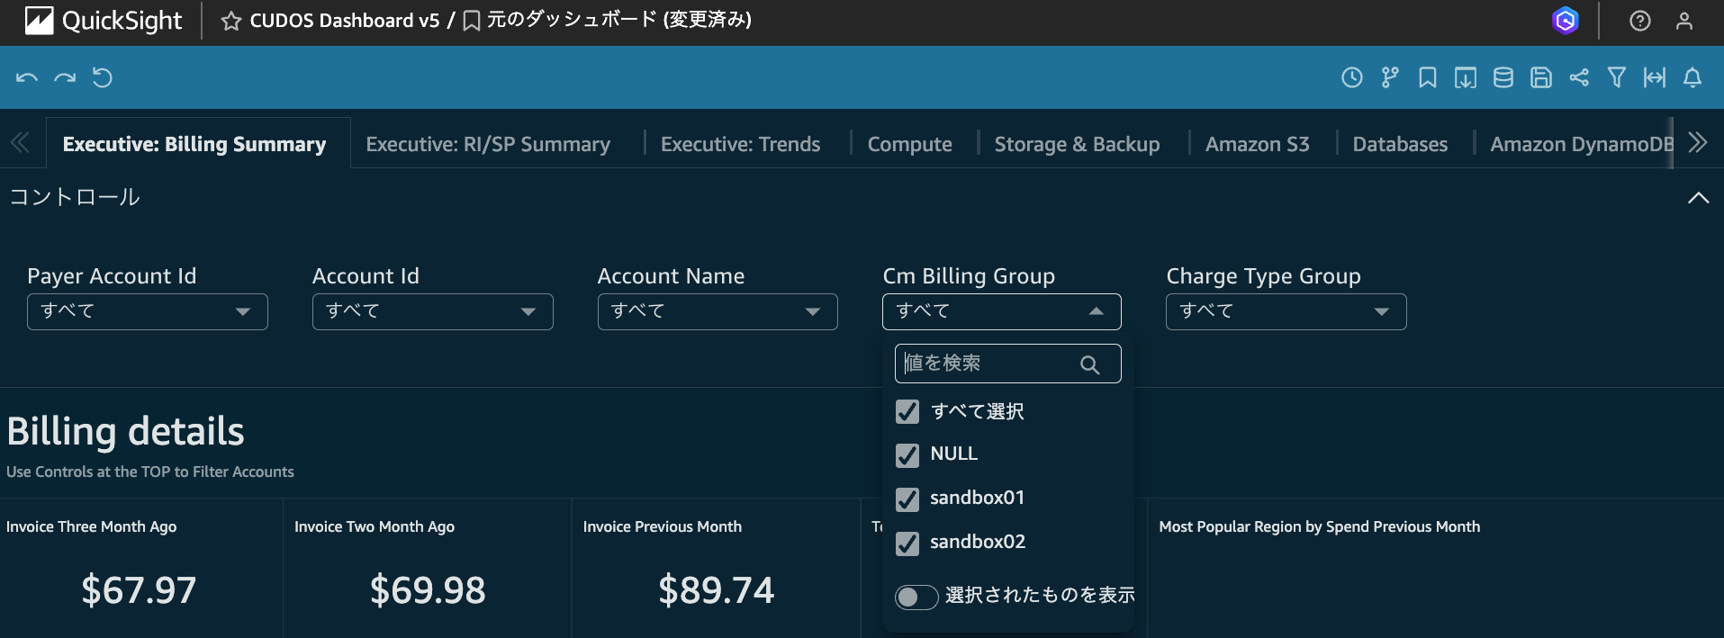Click CUDOS Dashboard v5 breadcrumb link
Screen dimensions: 1724x638
click(x=345, y=20)
